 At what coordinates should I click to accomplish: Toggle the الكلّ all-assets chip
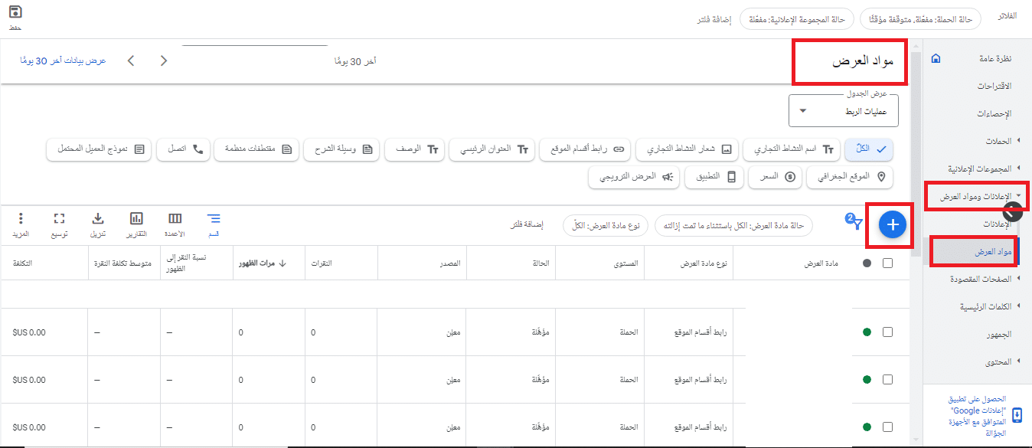[869, 149]
